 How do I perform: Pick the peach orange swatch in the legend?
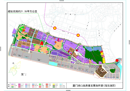pyautogui.click(x=12, y=85)
